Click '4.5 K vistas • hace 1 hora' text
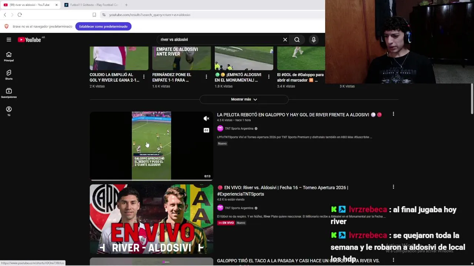The height and width of the screenshot is (266, 474). [x=234, y=120]
